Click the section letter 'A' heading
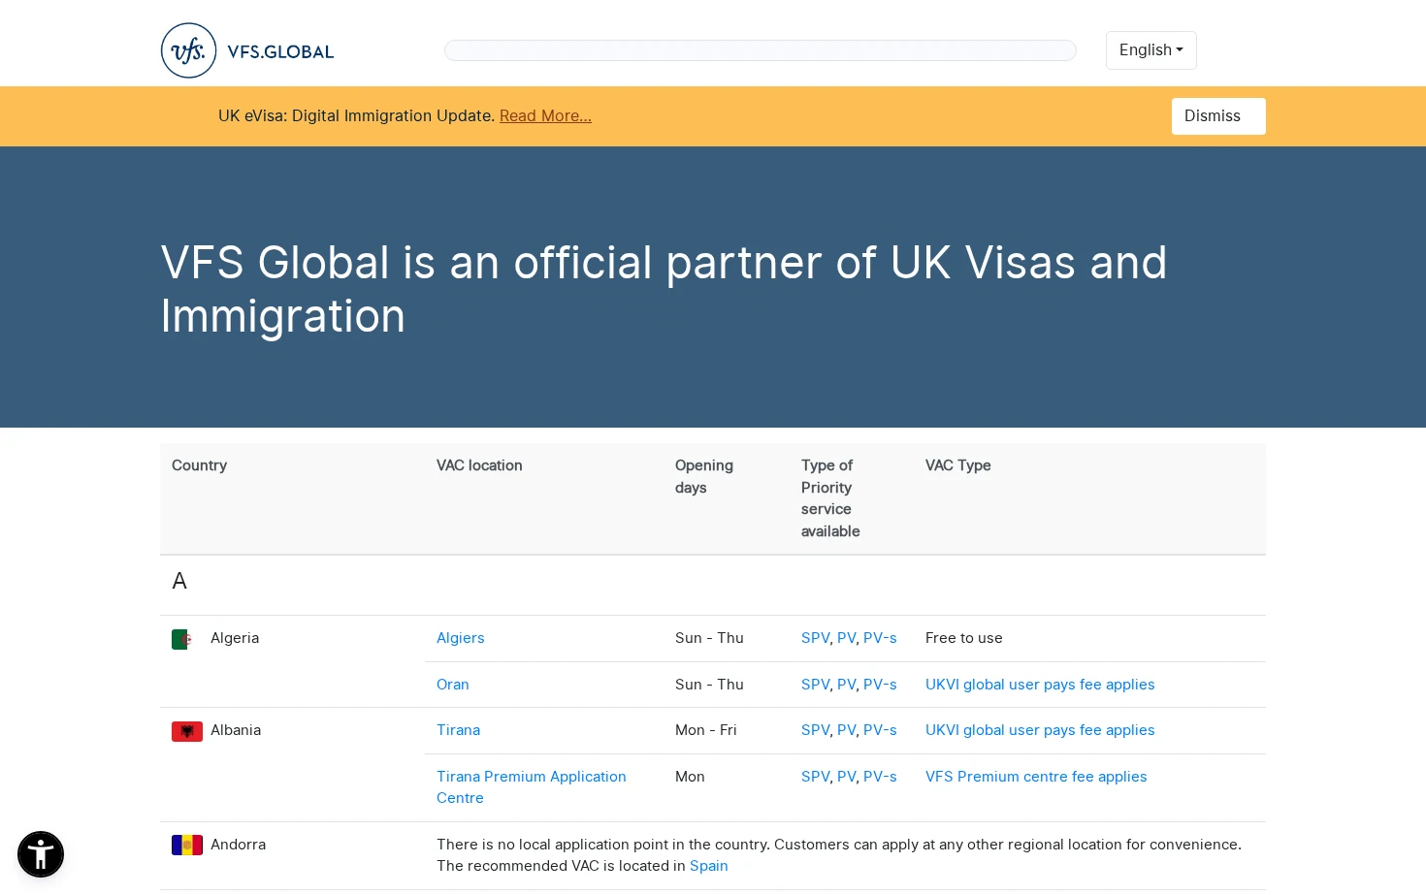Image resolution: width=1426 pixels, height=895 pixels. [x=179, y=581]
